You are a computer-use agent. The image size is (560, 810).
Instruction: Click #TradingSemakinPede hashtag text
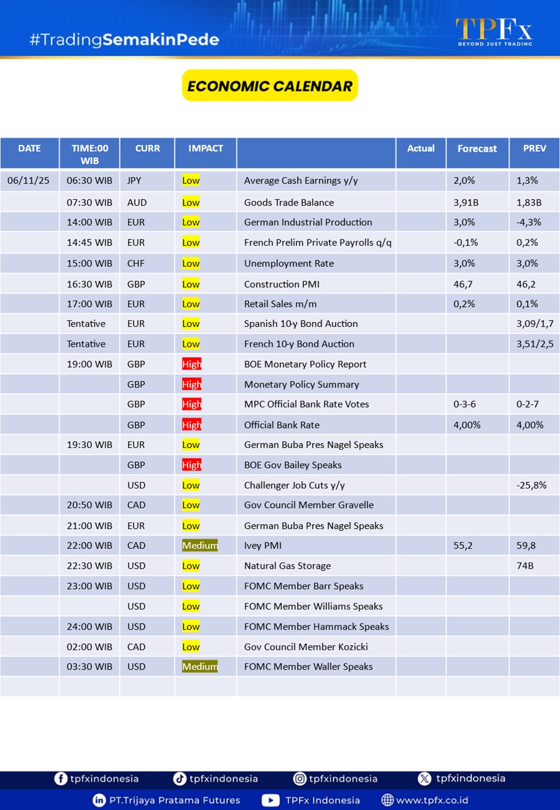pos(124,40)
